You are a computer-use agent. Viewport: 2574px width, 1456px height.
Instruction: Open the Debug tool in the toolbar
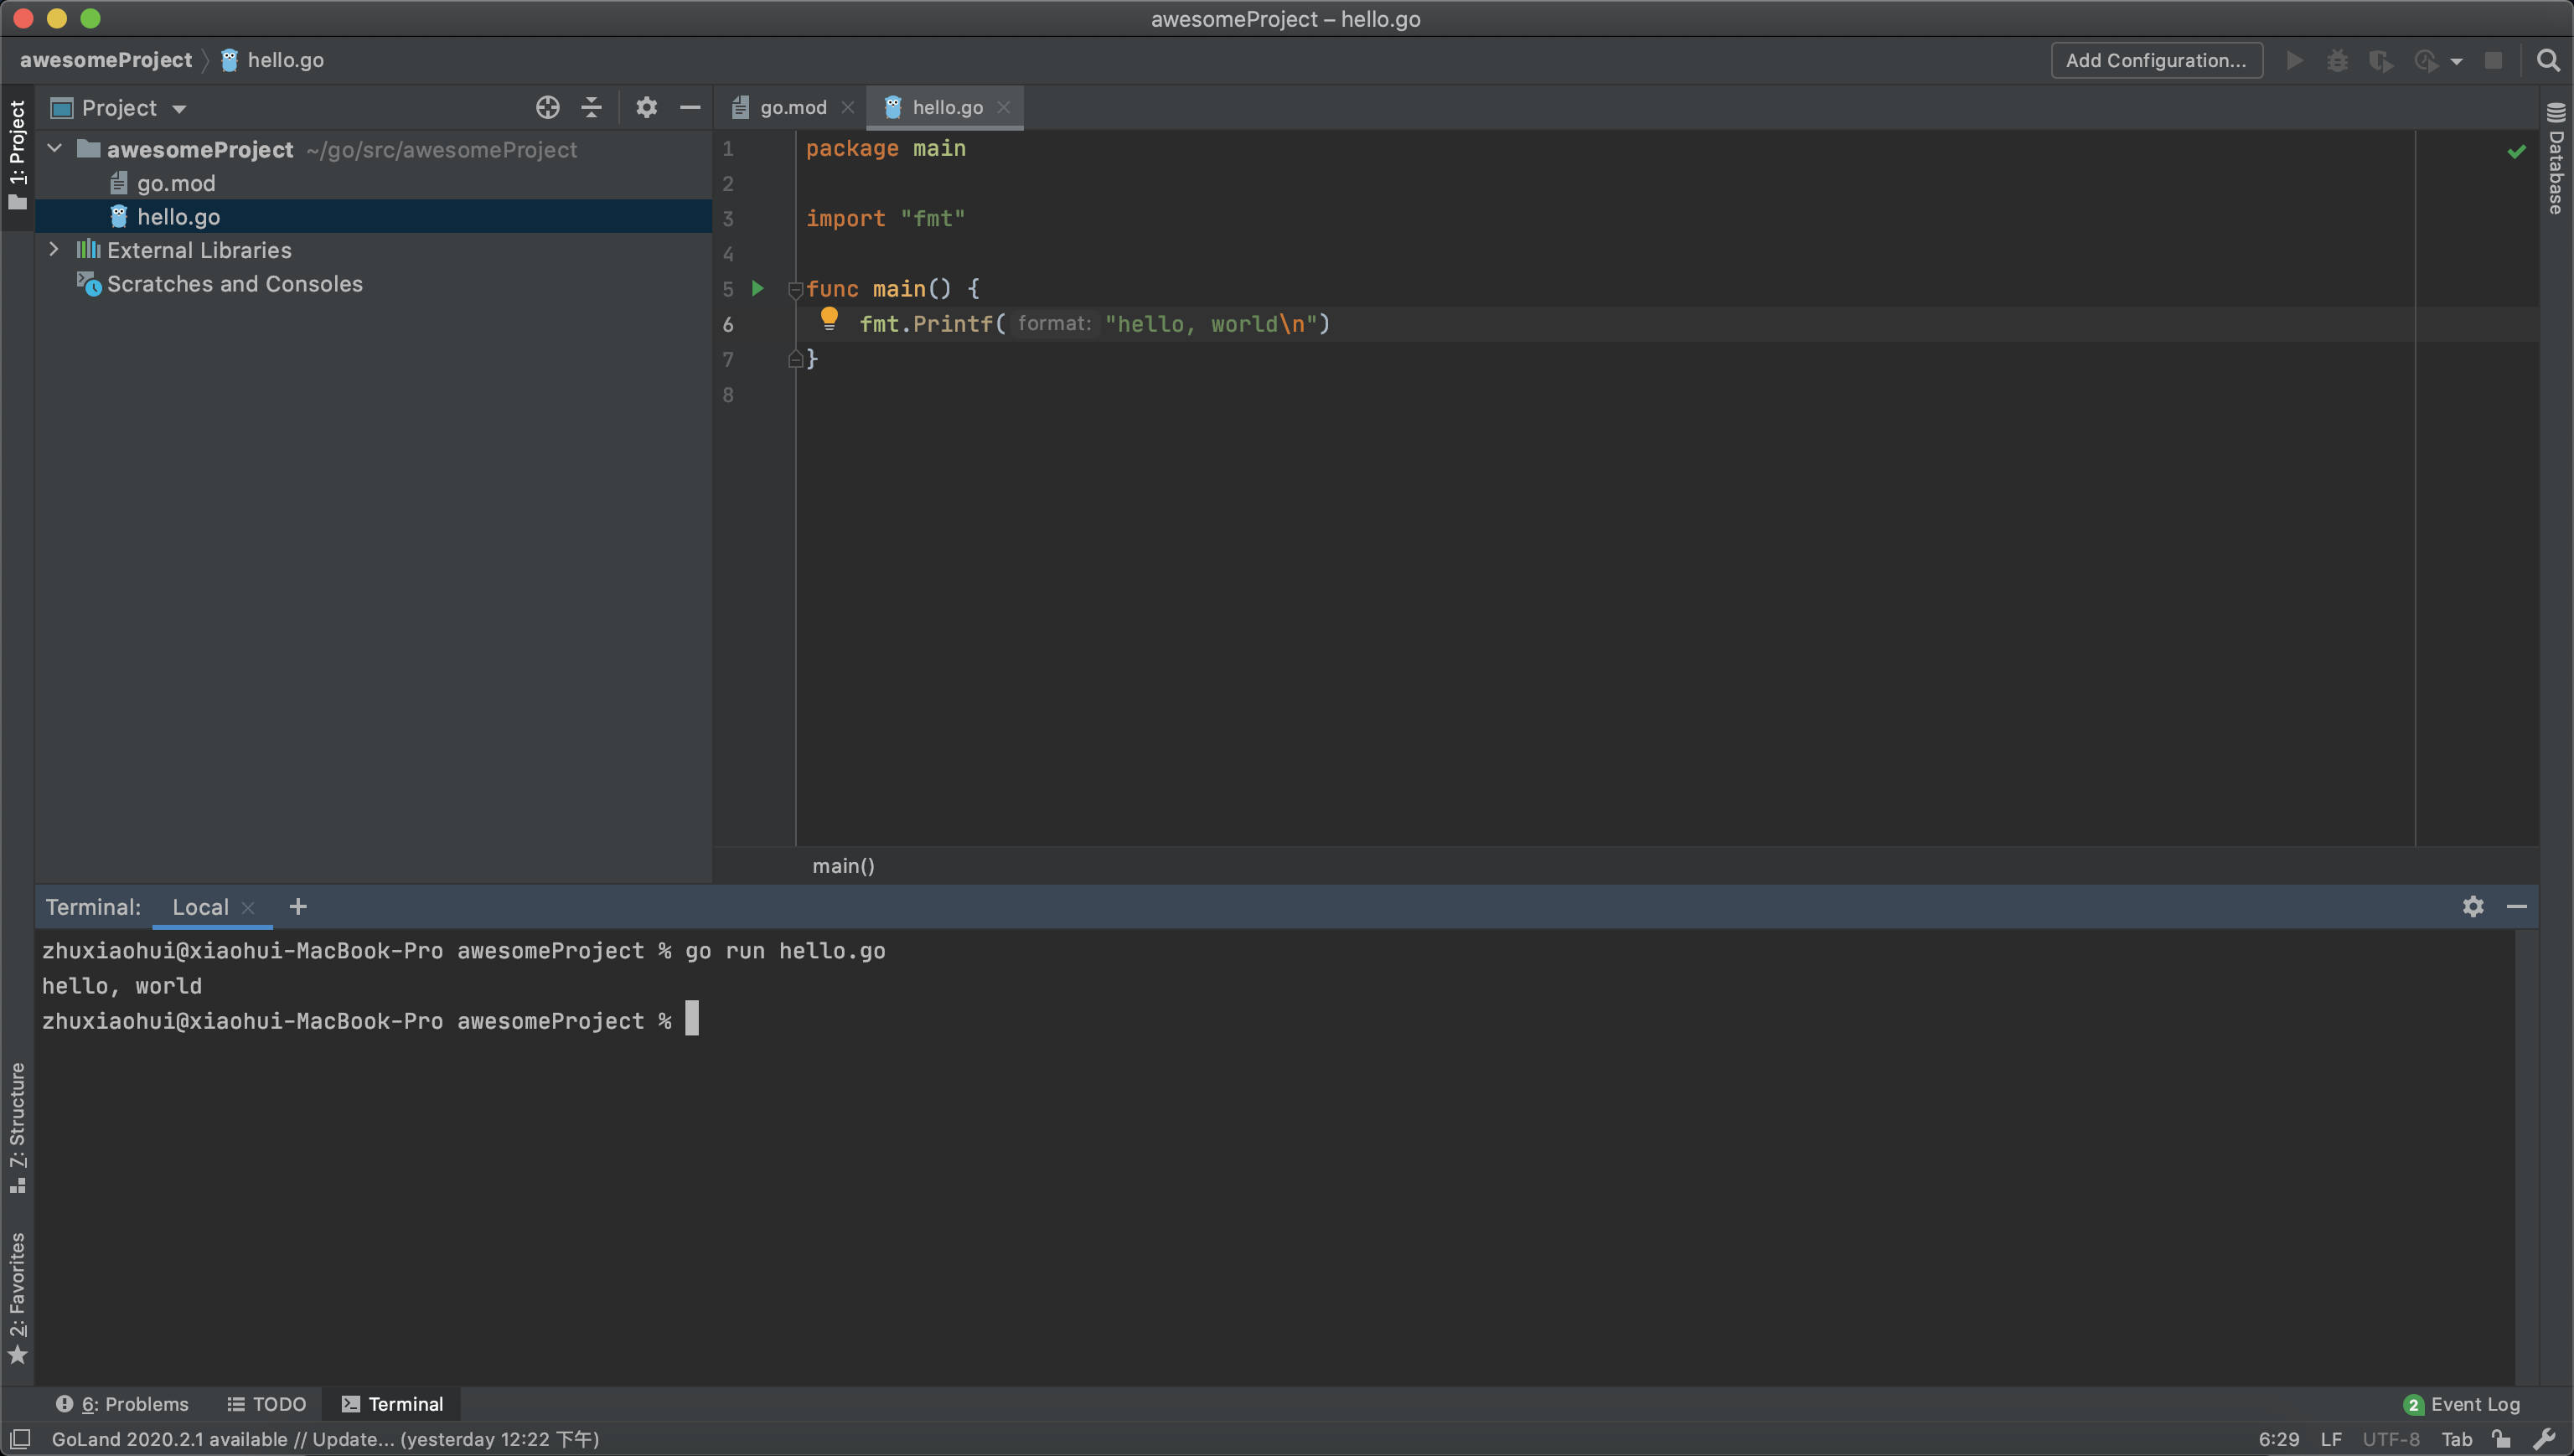(2338, 60)
